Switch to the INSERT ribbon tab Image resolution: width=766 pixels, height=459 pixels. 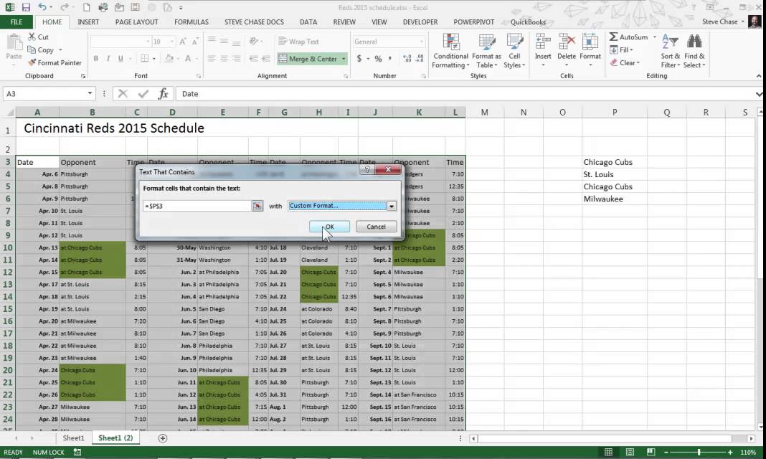click(x=88, y=22)
